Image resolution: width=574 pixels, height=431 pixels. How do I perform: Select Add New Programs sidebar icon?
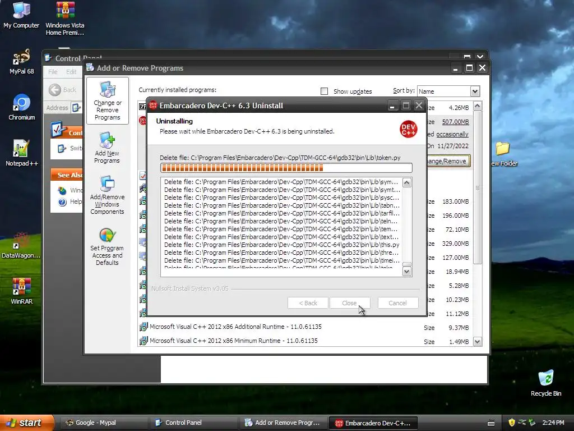point(107,148)
